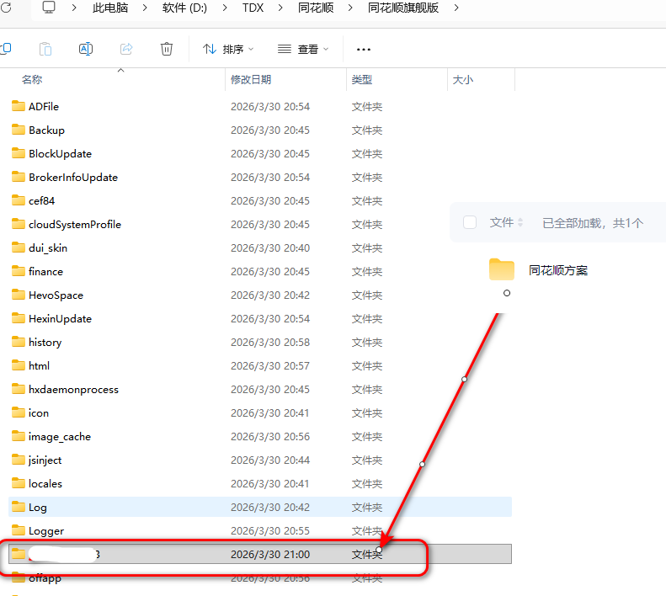Screen dimensions: 666x596
Task: Click the HexinUpdate folder icon
Action: pyautogui.click(x=19, y=318)
